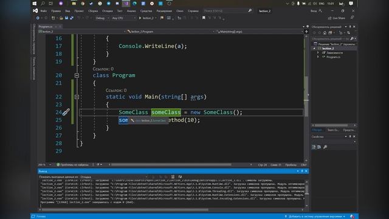The width and height of the screenshot is (389, 219).
Task: Click the navigate backward toolbar icon
Action: [38, 18]
